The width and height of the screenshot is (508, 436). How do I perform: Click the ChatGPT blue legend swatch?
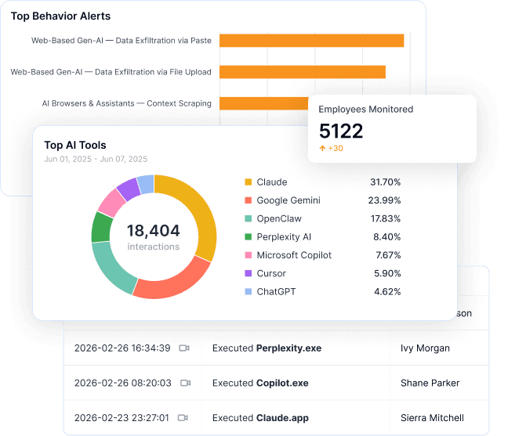(x=249, y=291)
